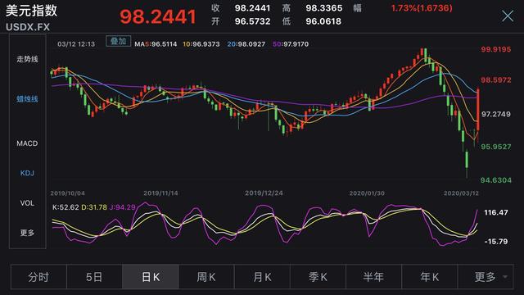Click the 2019/10/04 date label
The width and height of the screenshot is (524, 295).
[x=67, y=193]
